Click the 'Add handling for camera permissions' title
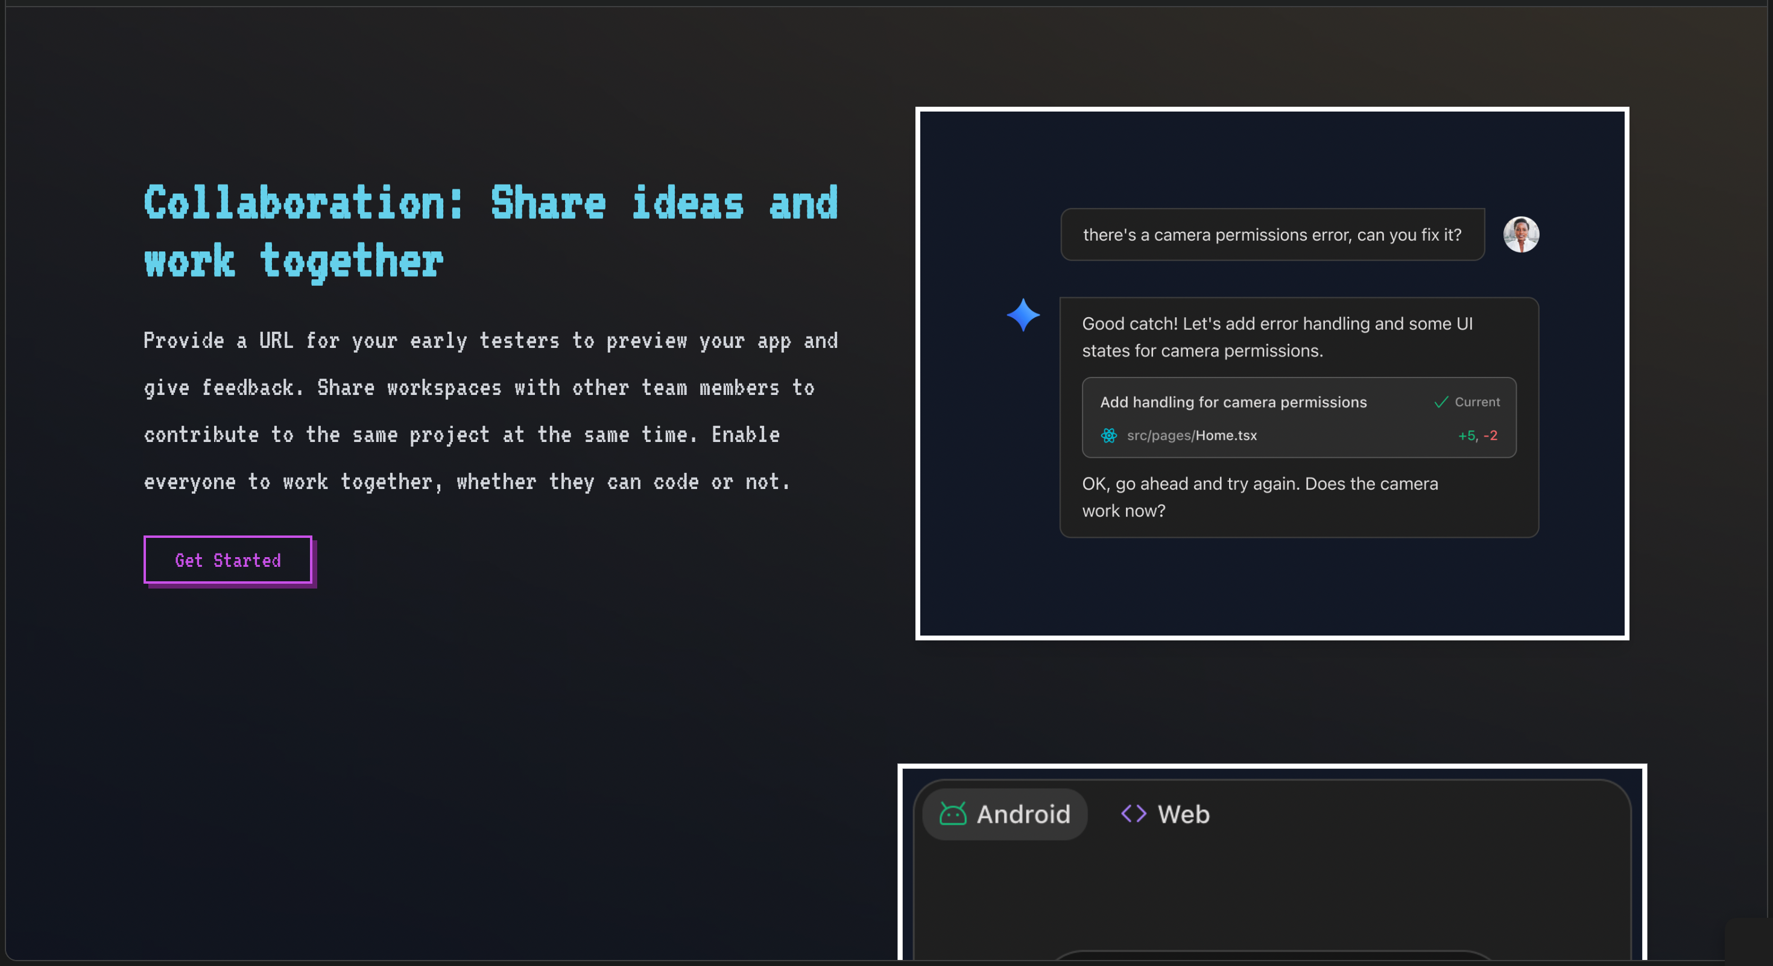1773x966 pixels. point(1233,403)
